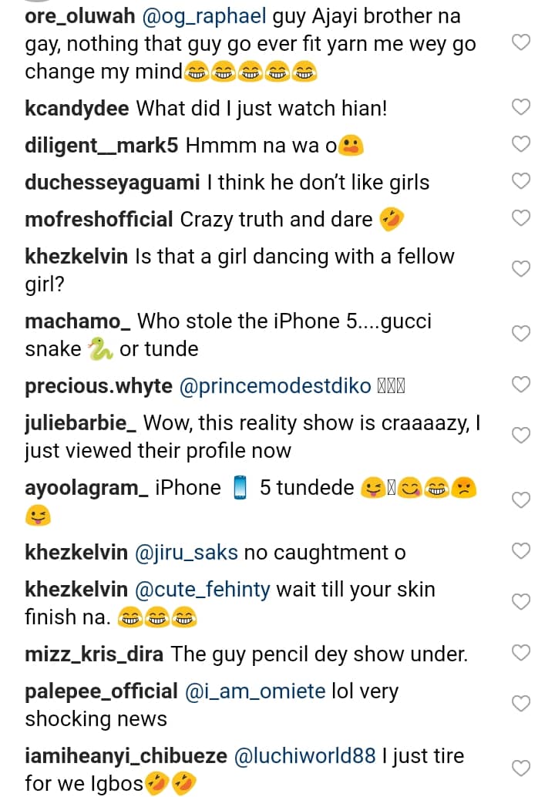Image resolution: width=555 pixels, height=797 pixels.
Task: Heart mofreshofficial's truth and dare comment
Action: 521,218
